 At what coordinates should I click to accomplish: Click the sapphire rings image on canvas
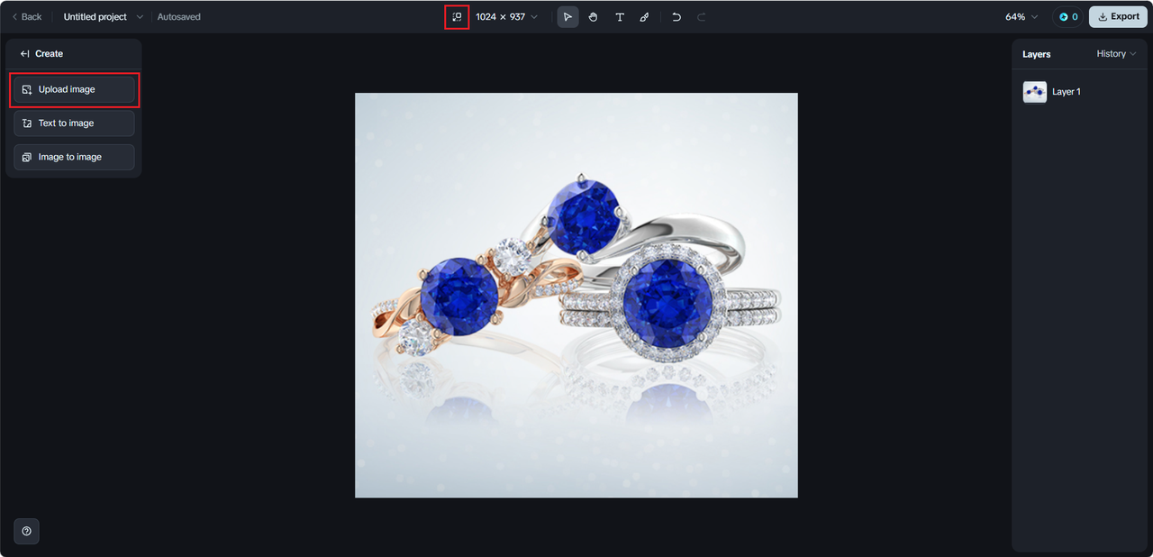tap(576, 295)
